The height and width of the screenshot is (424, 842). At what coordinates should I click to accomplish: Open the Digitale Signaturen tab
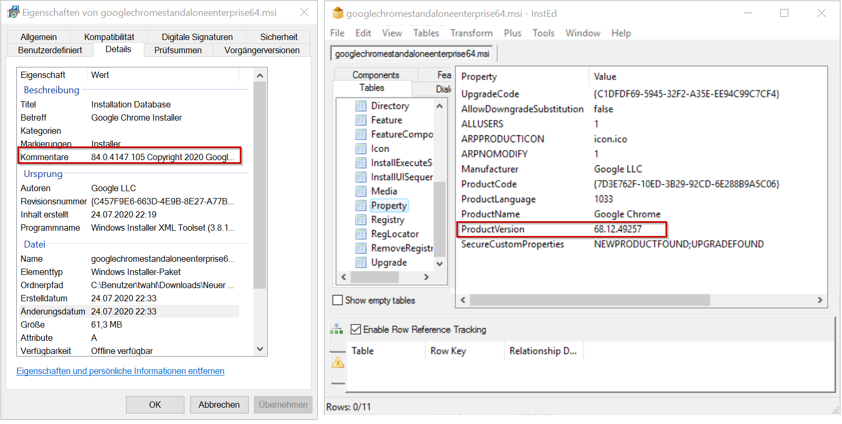(x=197, y=37)
